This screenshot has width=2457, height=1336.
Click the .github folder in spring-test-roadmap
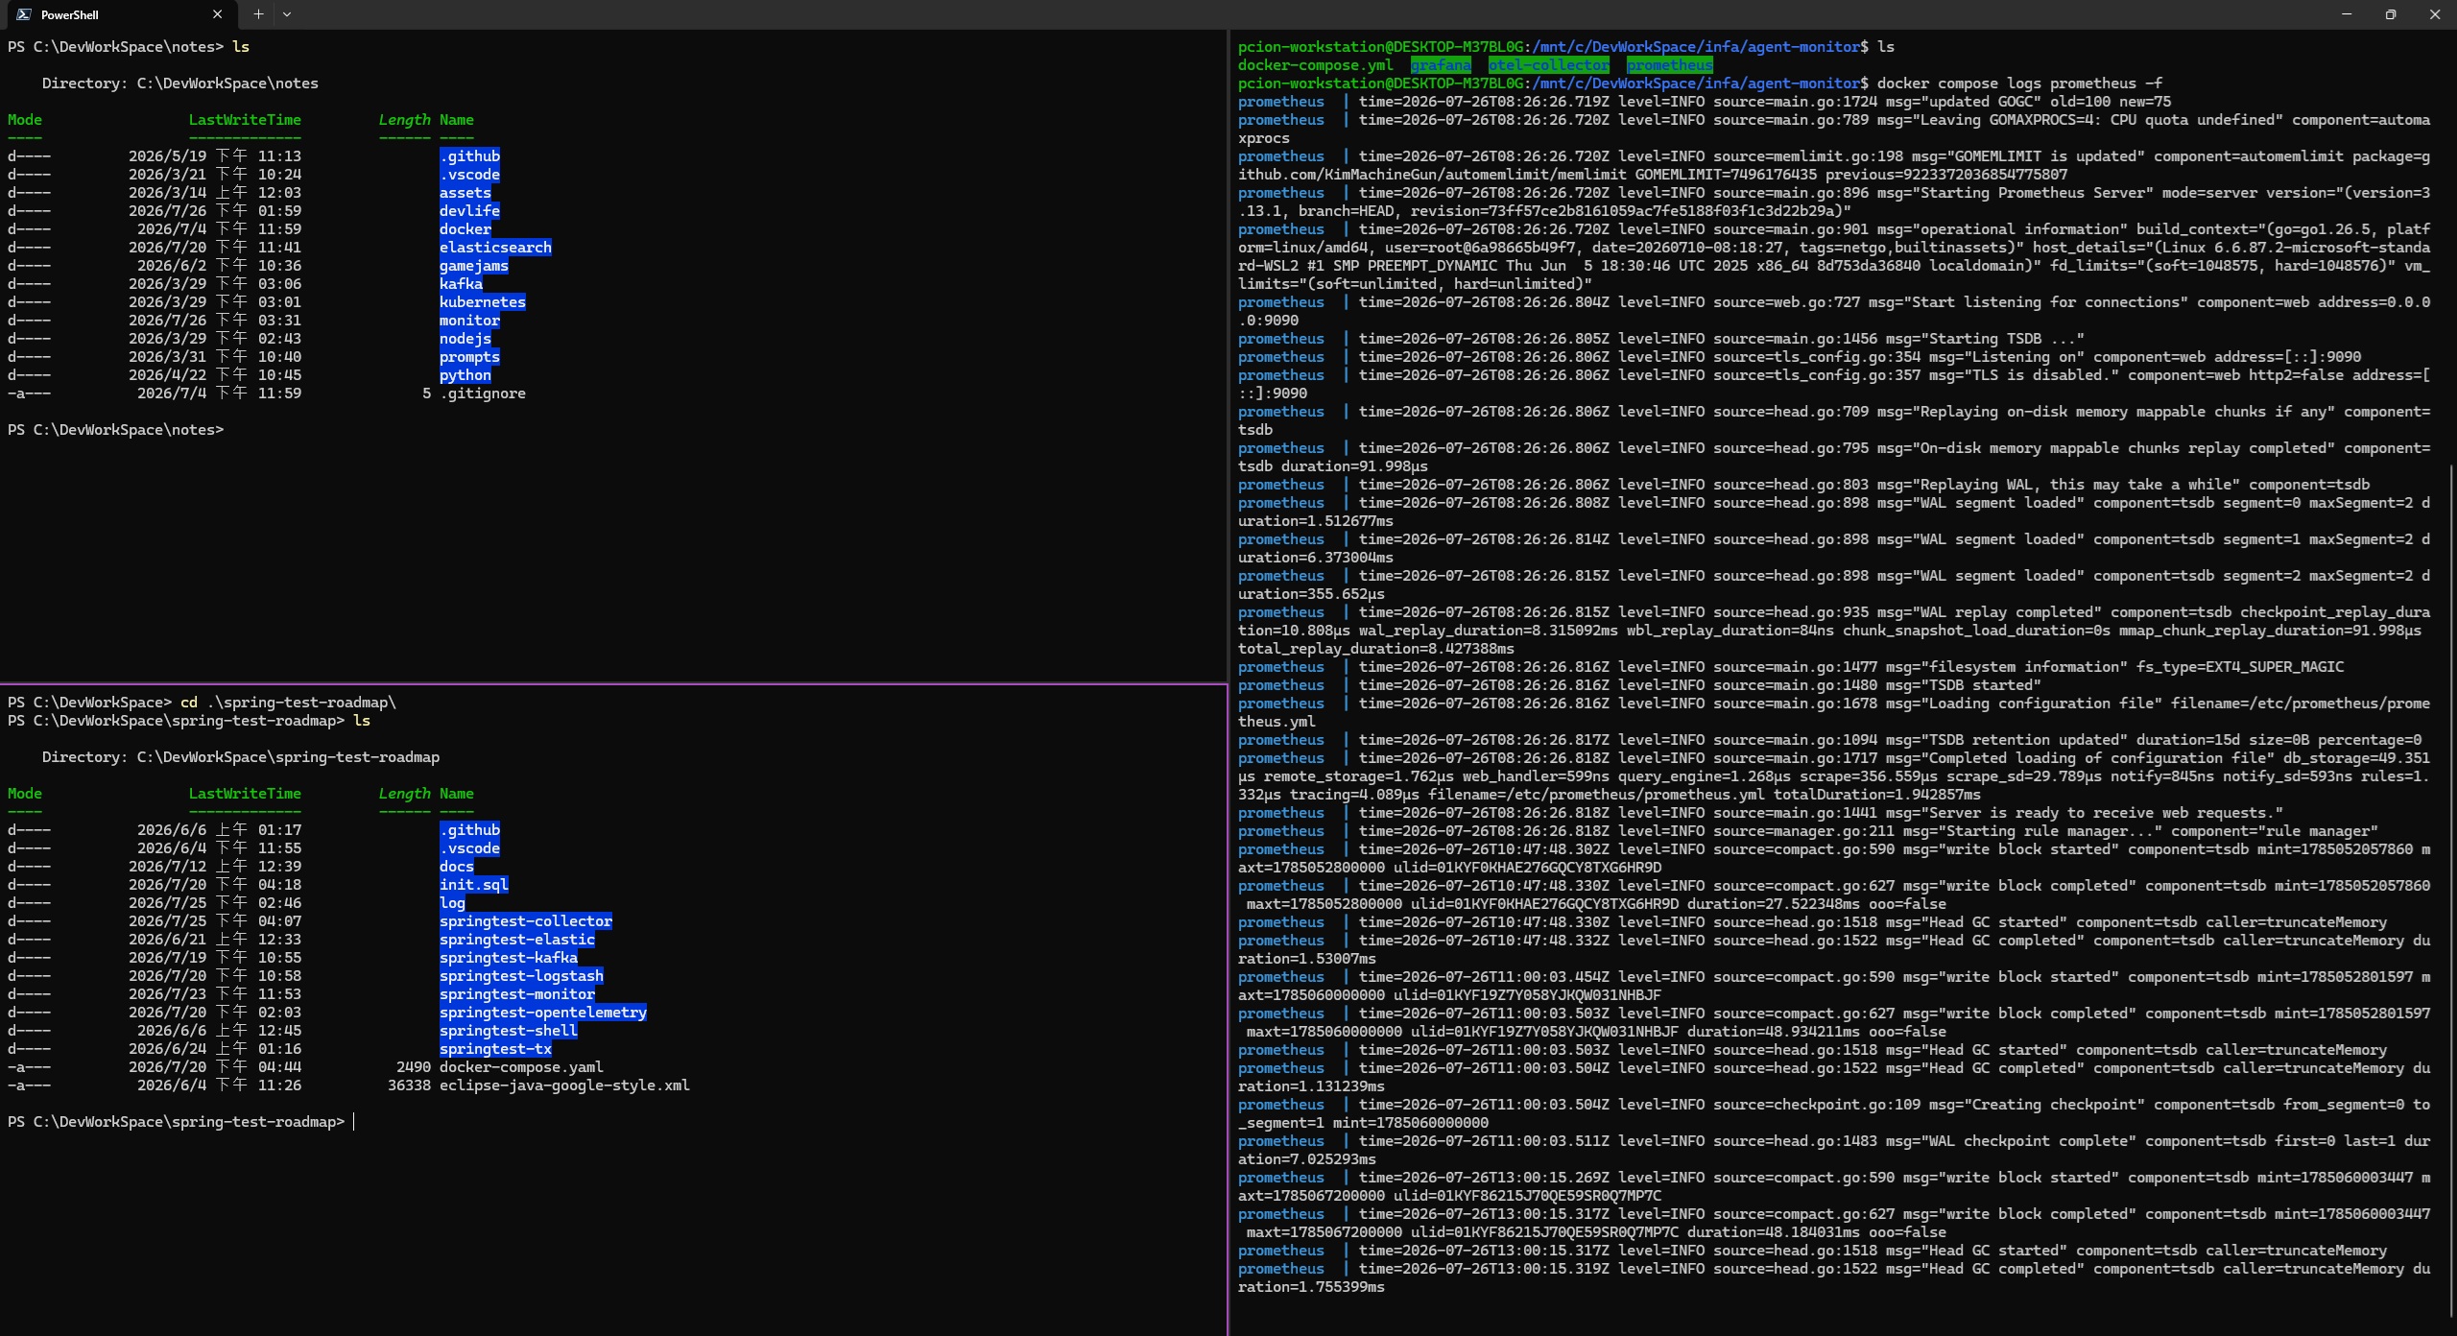[x=469, y=830]
